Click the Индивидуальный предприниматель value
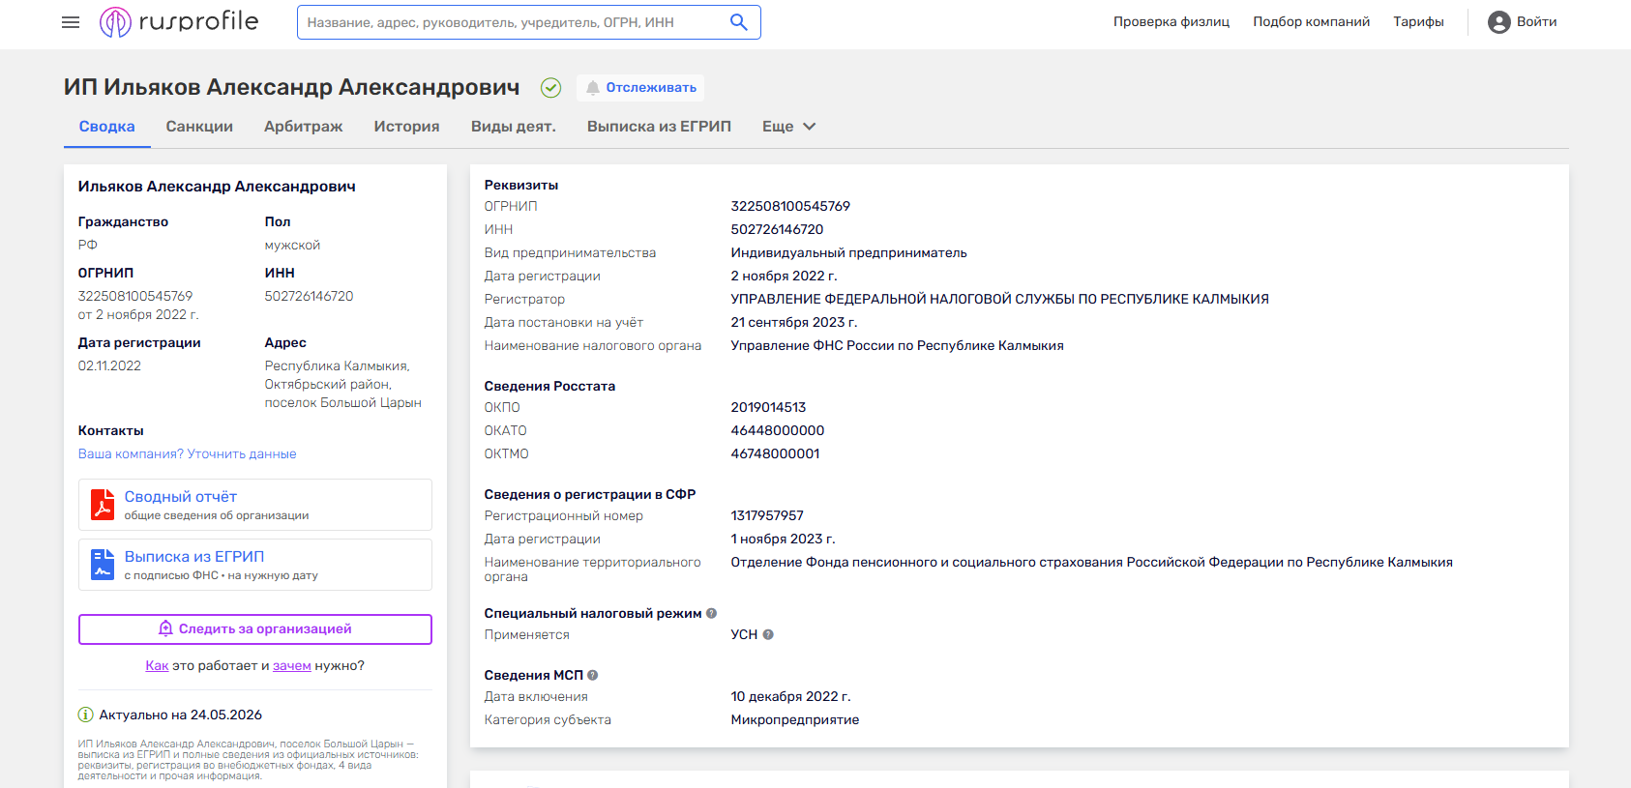Viewport: 1631px width, 788px height. [848, 253]
